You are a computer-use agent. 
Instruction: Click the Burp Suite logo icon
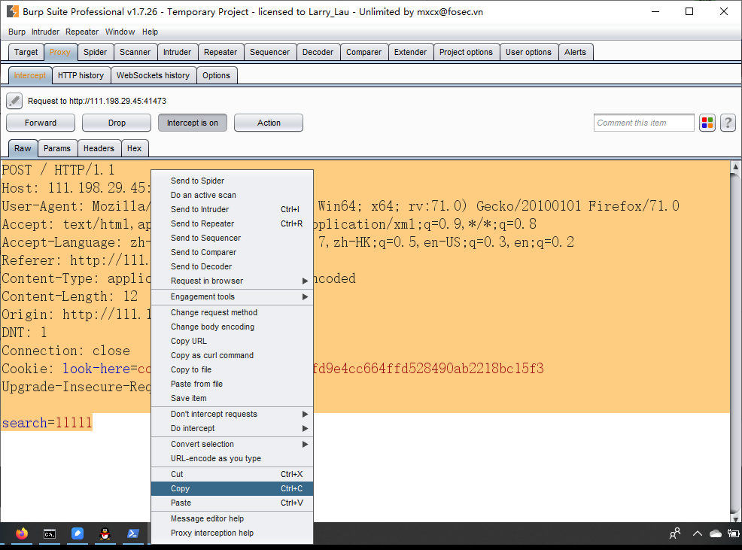pyautogui.click(x=12, y=11)
